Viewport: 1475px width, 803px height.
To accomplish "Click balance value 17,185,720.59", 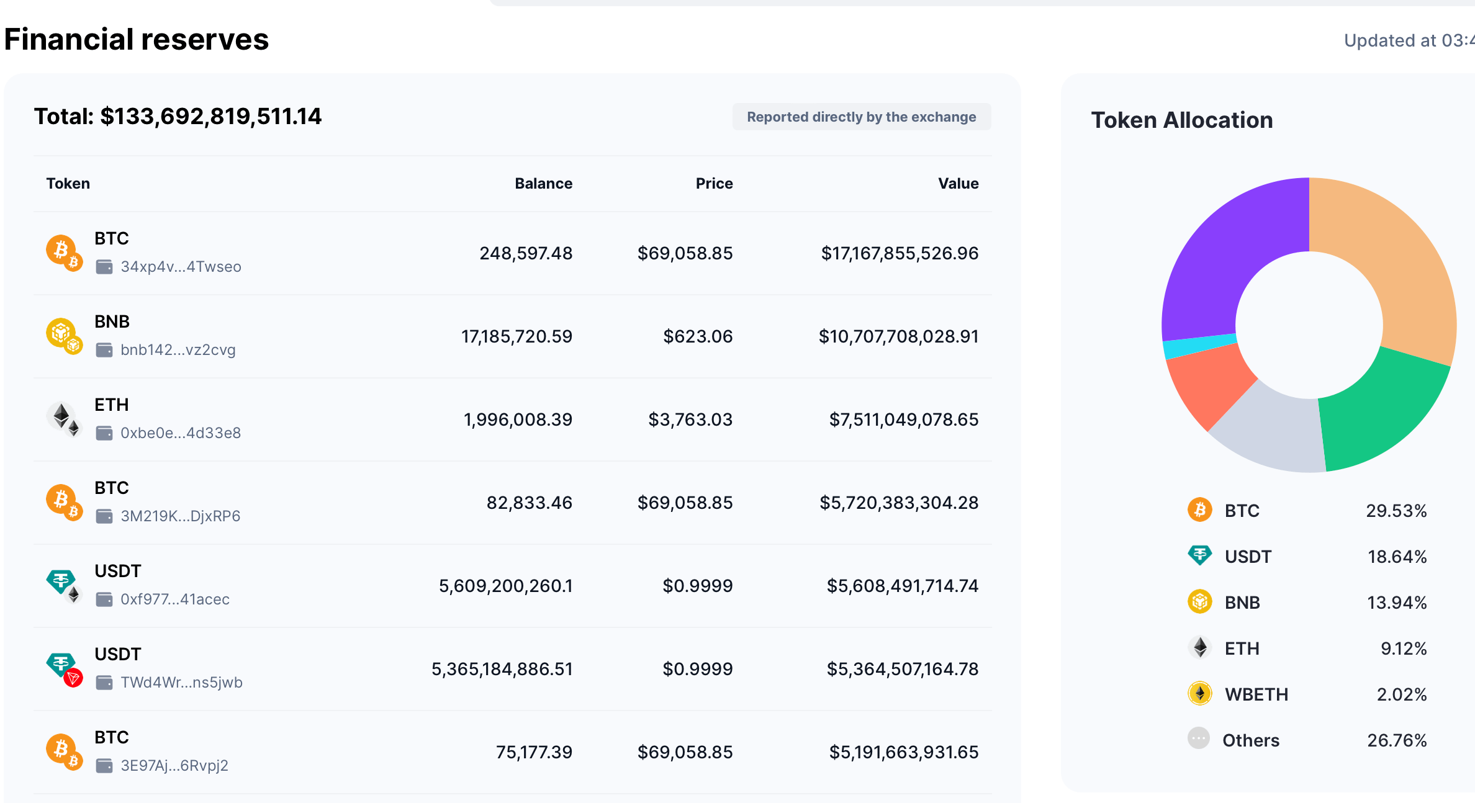I will [517, 336].
